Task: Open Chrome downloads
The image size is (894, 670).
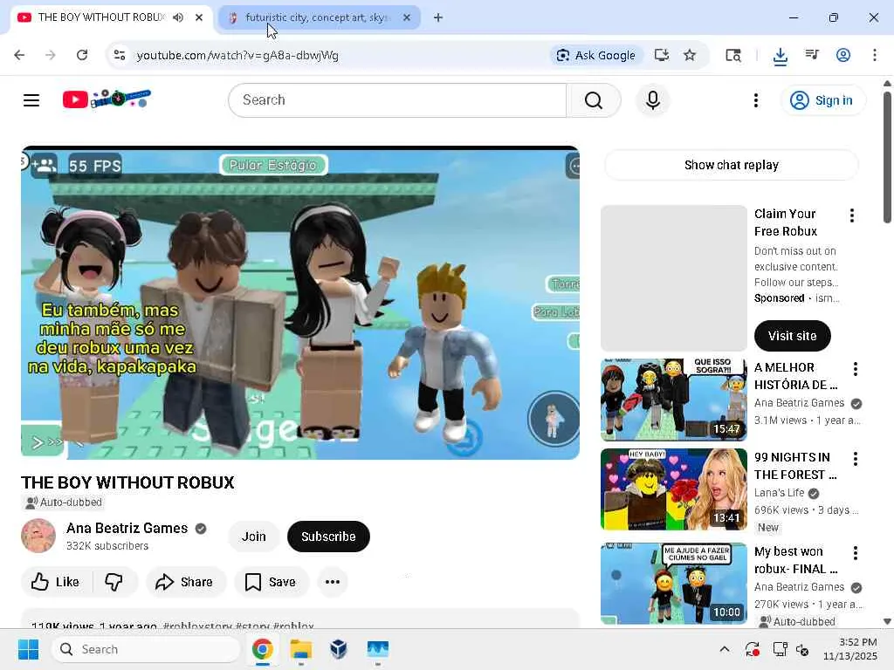Action: [780, 56]
